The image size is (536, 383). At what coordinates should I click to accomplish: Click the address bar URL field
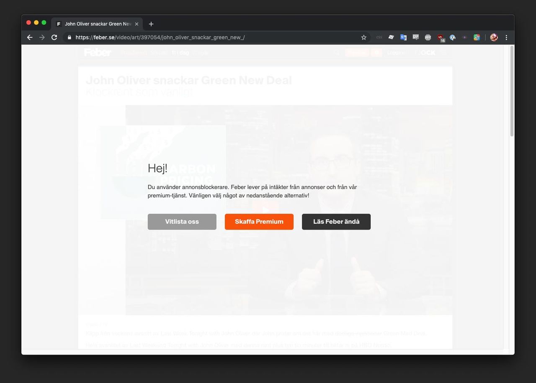[216, 37]
